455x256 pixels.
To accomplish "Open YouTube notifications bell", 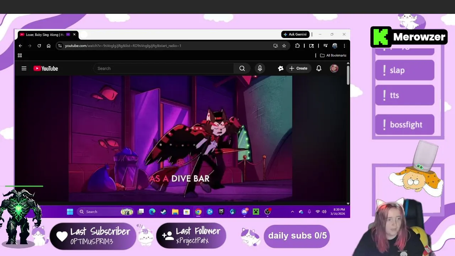I will coord(319,68).
